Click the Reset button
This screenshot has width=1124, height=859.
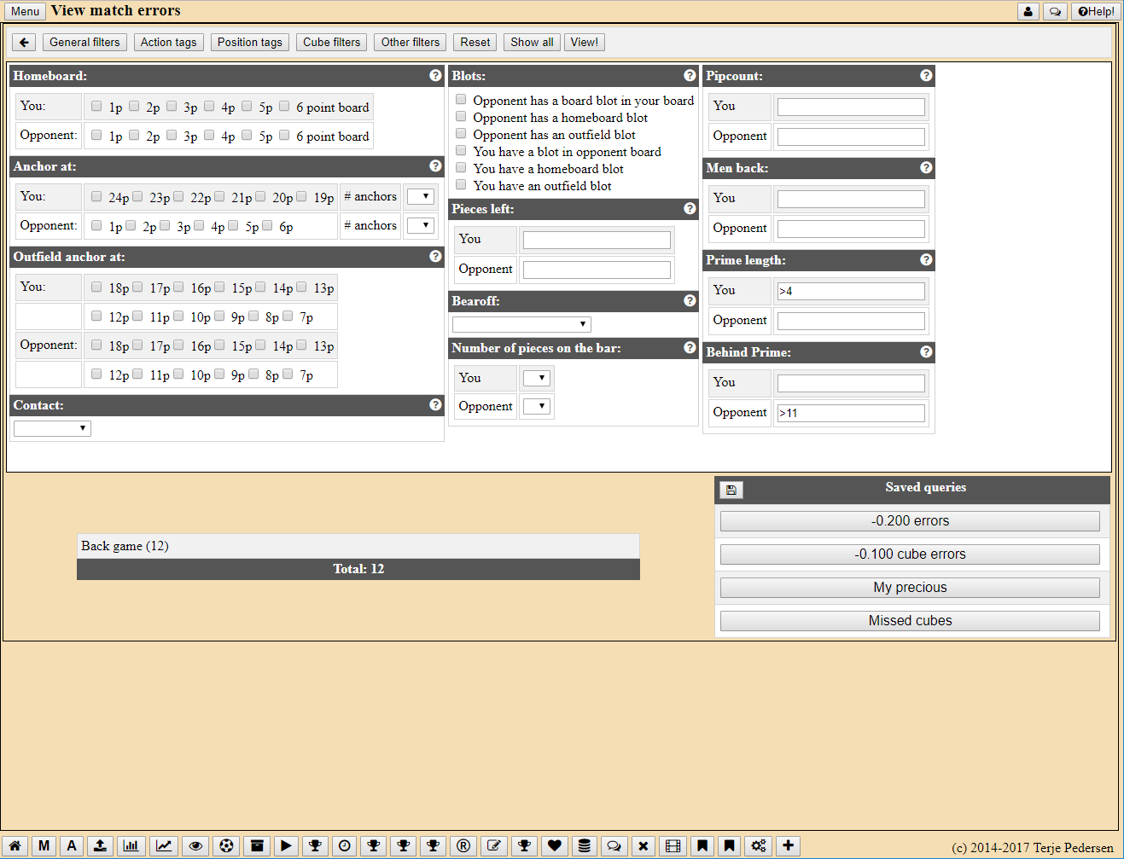[475, 43]
